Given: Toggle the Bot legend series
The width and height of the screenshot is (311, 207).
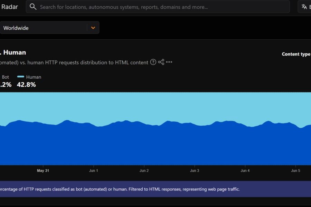Looking at the screenshot, I should [x=5, y=77].
